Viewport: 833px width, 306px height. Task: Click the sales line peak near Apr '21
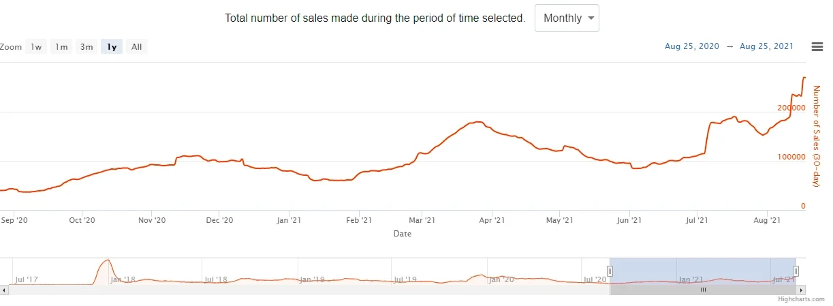pyautogui.click(x=477, y=122)
